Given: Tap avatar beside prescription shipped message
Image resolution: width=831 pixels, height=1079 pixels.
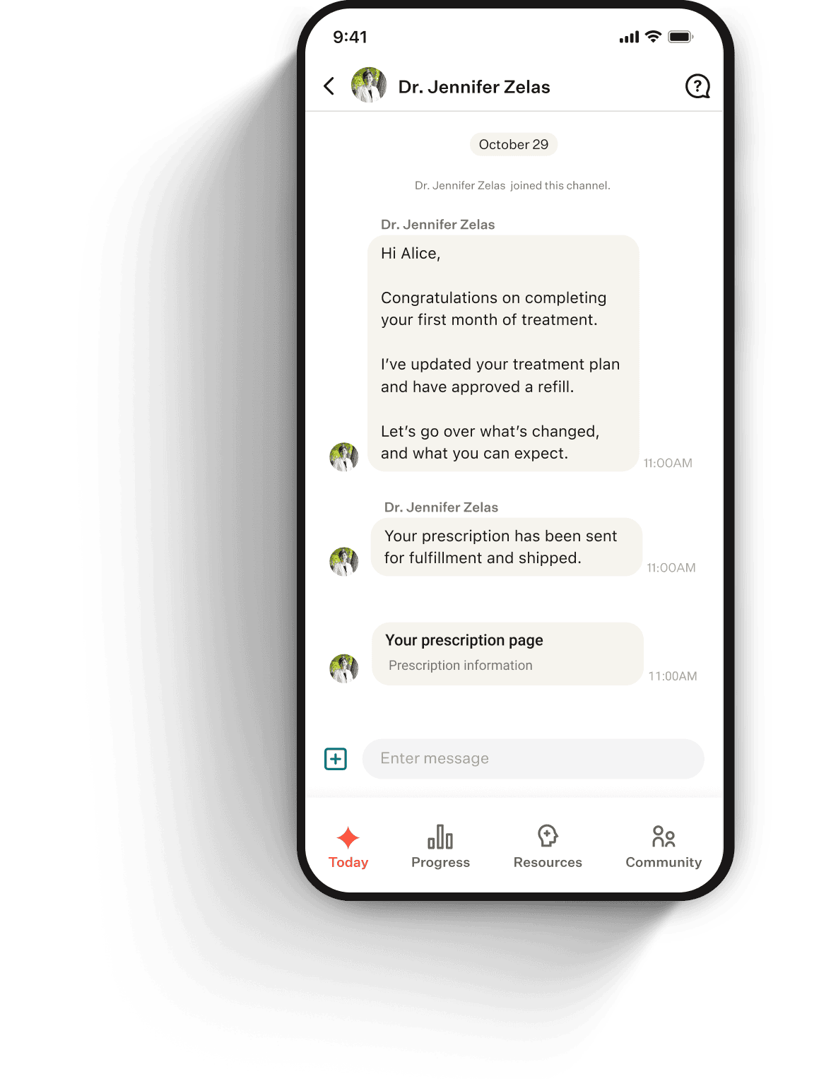Looking at the screenshot, I should click(344, 561).
